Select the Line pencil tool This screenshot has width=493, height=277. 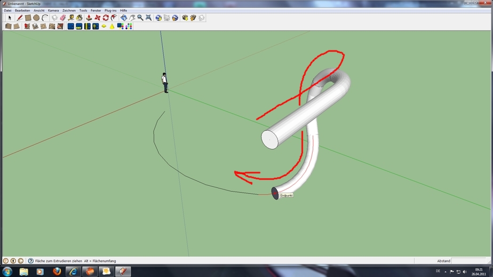point(19,18)
